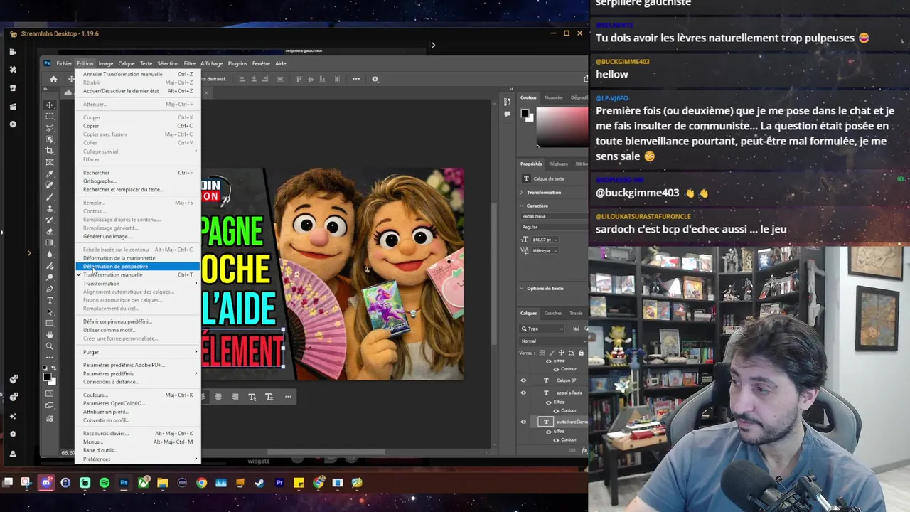
Task: Open the Fichier menu
Action: pos(64,63)
